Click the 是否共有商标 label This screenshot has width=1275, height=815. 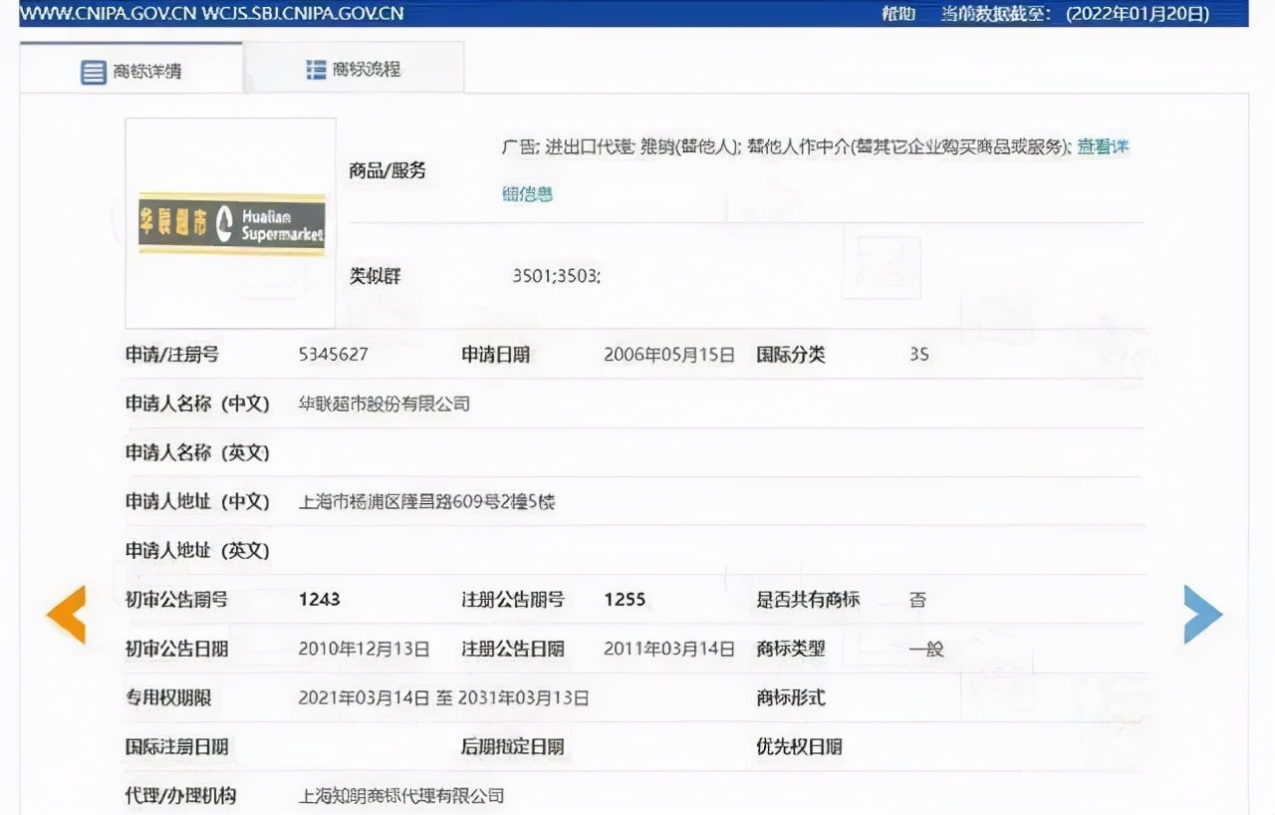[809, 600]
